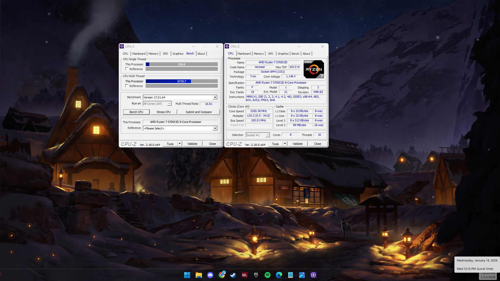
Task: Open the Run on cores dropdown
Action: point(169,104)
